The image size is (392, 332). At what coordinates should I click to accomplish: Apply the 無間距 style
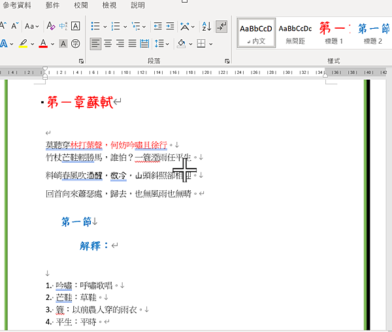[295, 33]
